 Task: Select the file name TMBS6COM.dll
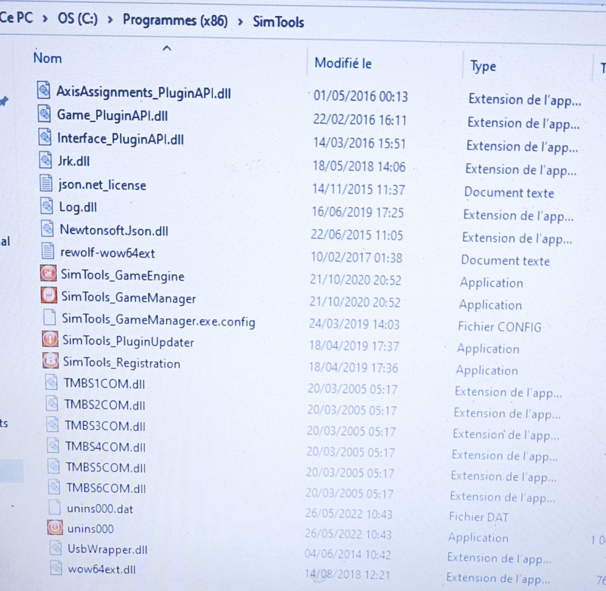click(x=106, y=488)
